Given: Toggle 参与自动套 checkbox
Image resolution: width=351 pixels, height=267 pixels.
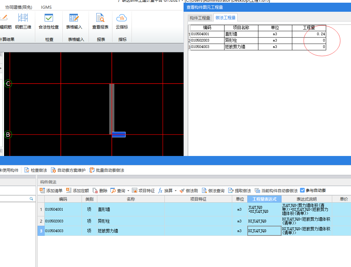Looking at the screenshot, I should pos(302,191).
